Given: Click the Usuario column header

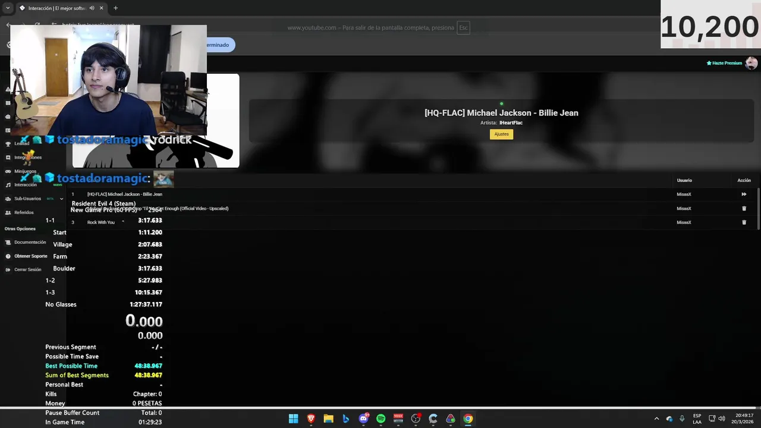Looking at the screenshot, I should click(x=684, y=180).
